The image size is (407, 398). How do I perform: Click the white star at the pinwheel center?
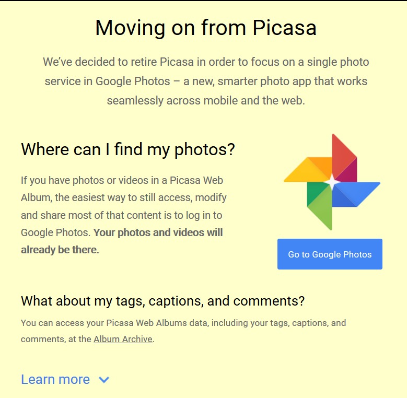click(332, 182)
